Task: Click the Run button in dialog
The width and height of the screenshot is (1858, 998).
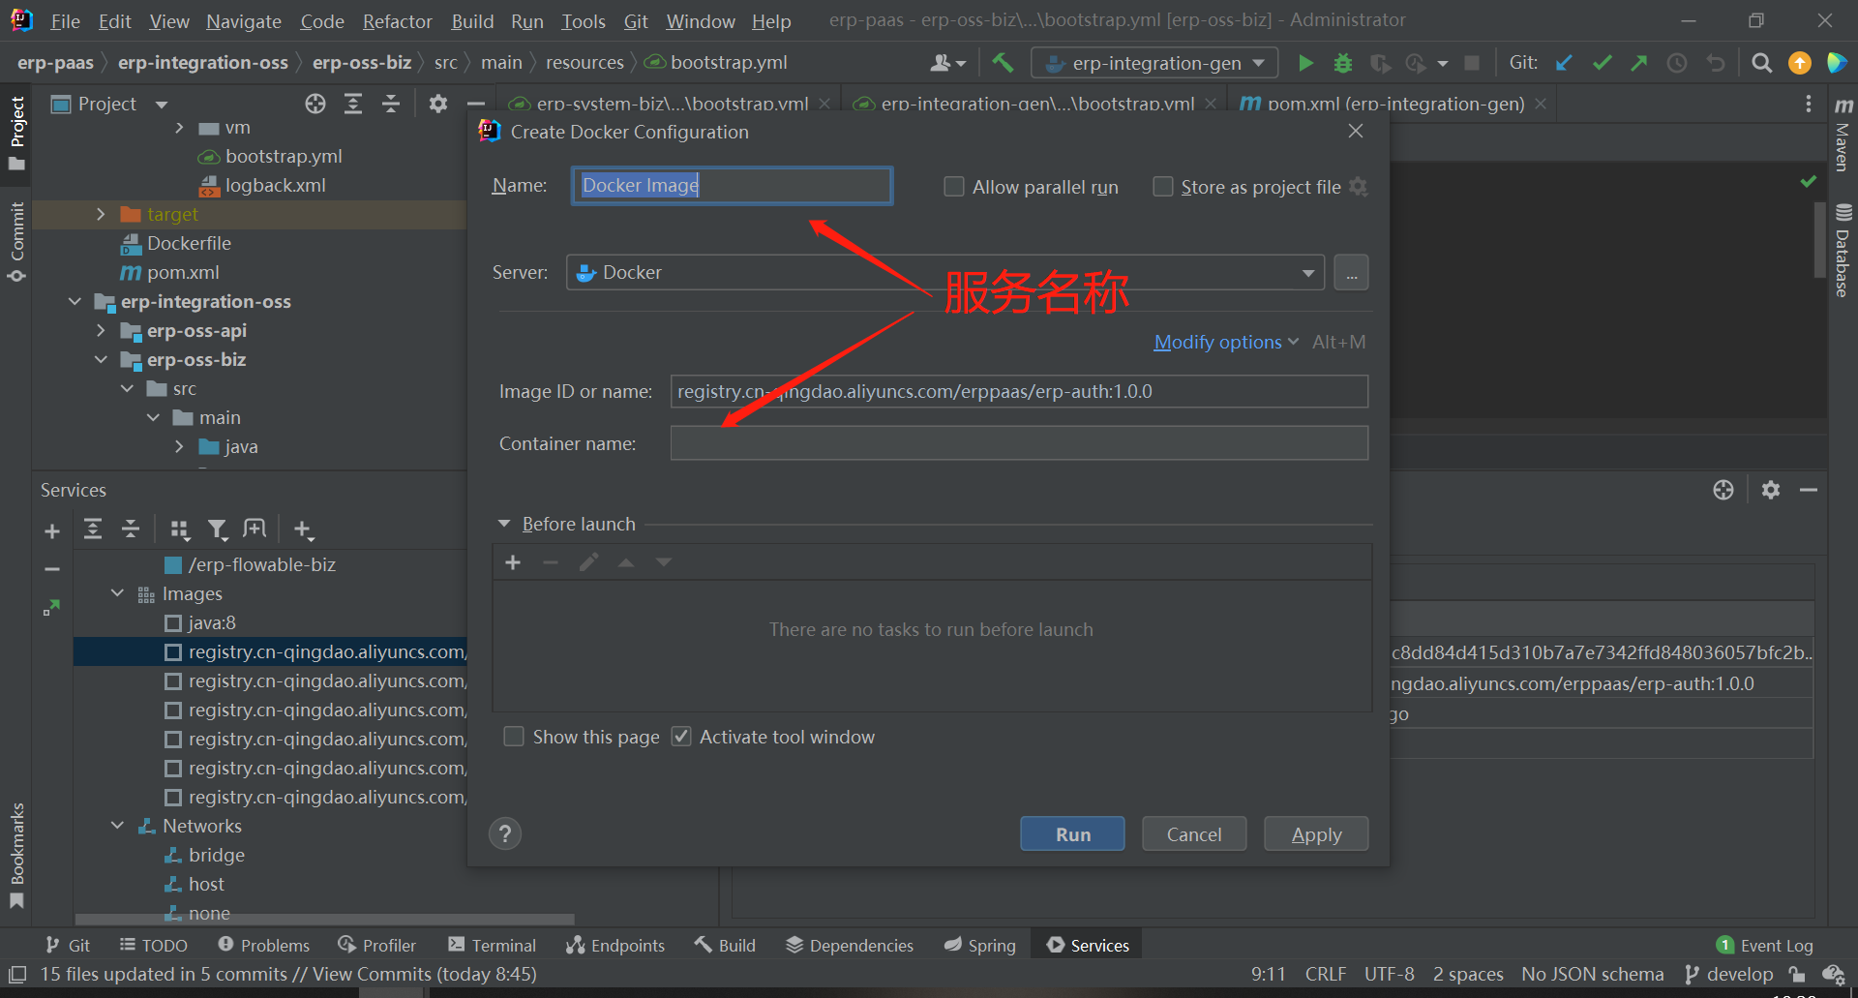Action: pos(1072,833)
